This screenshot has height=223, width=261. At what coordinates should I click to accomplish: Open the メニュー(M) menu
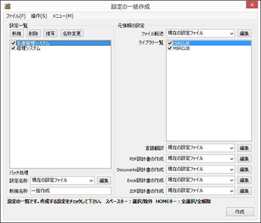pyautogui.click(x=63, y=16)
